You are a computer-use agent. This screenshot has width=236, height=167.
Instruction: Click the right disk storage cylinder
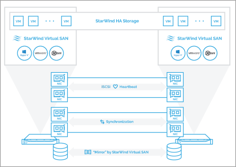pos(174,152)
